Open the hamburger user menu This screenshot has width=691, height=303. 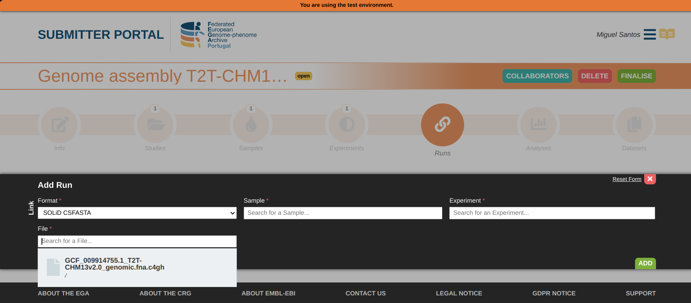tap(650, 34)
